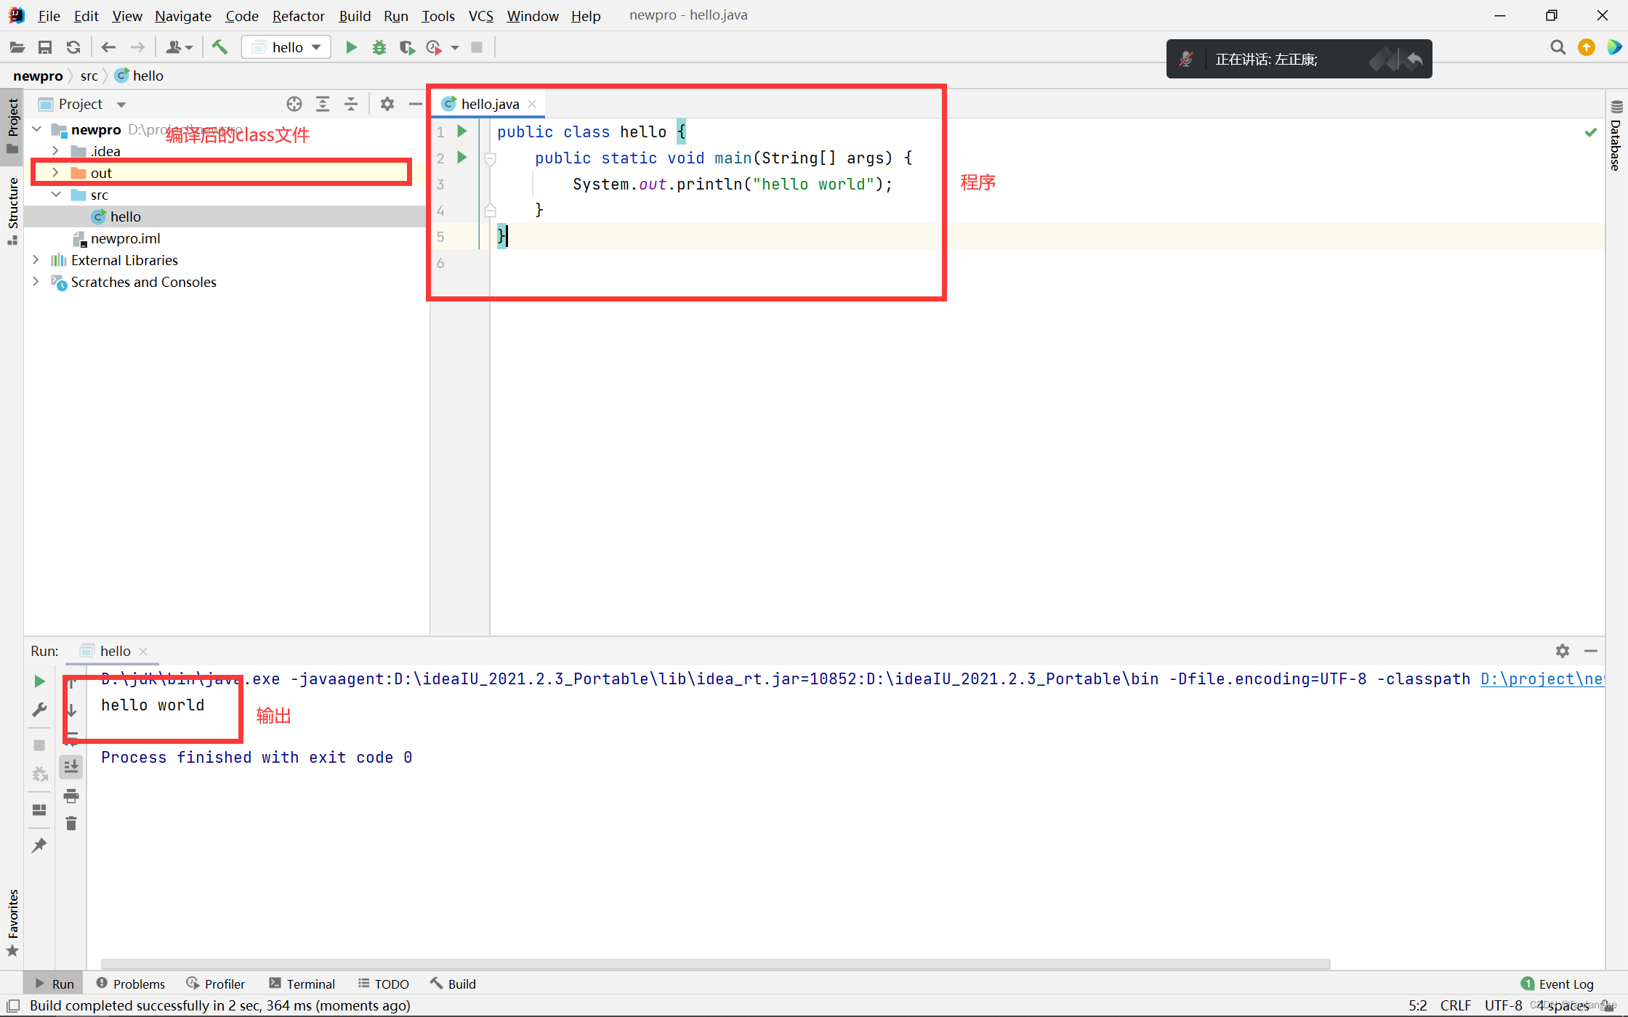Click the D:\project classpath link in console
Viewport: 1628px width, 1017px height.
[1542, 678]
